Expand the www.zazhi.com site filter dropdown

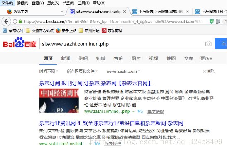(x=123, y=71)
